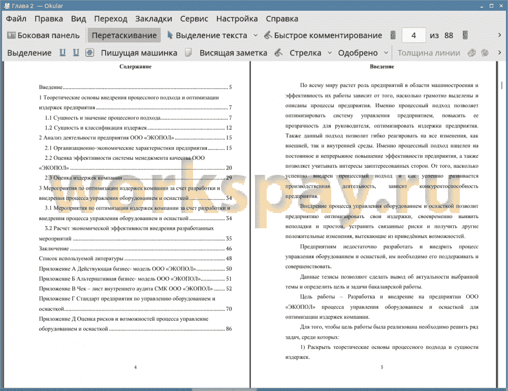The height and width of the screenshot is (391, 508).
Task: Click the sidebar icon next to Боковая панель
Action: [x=11, y=35]
